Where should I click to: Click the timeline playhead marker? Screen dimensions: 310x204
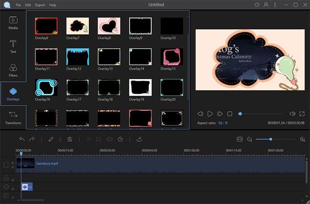(x=21, y=154)
